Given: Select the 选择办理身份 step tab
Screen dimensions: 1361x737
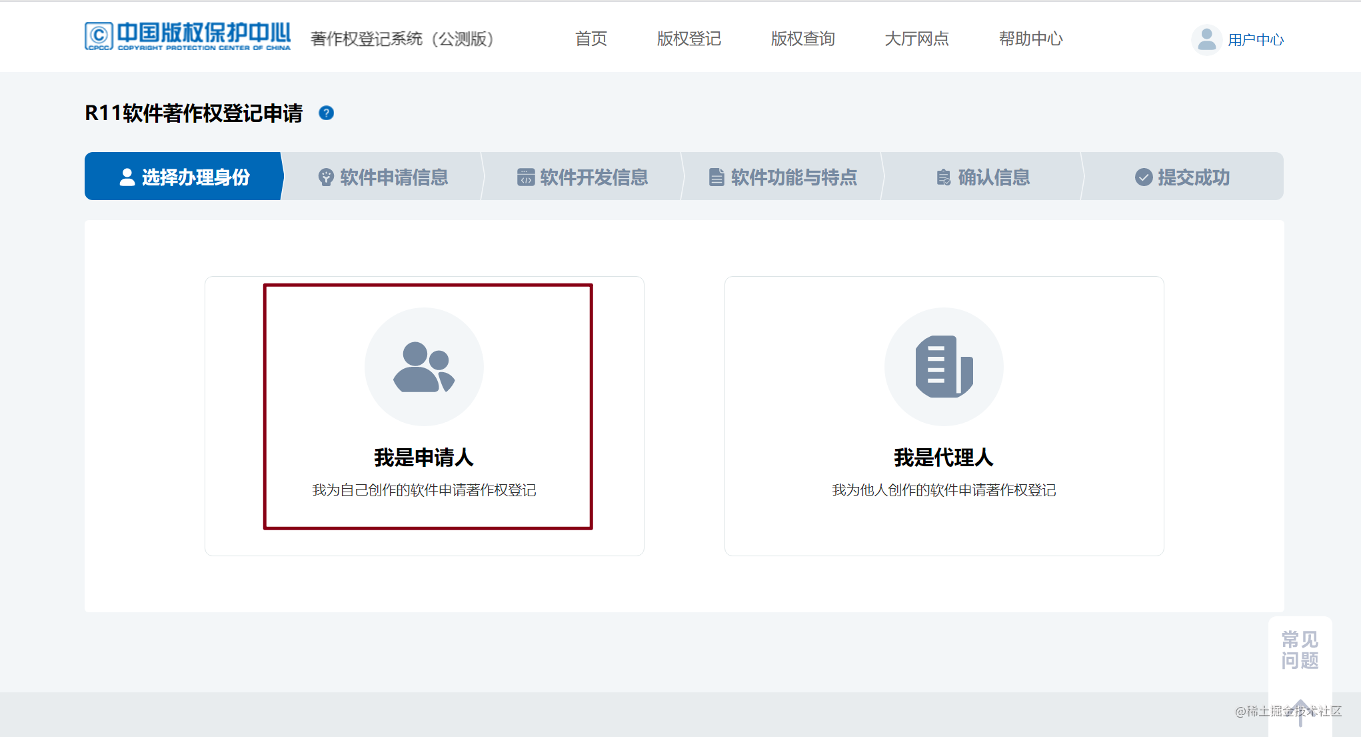Looking at the screenshot, I should [x=184, y=176].
